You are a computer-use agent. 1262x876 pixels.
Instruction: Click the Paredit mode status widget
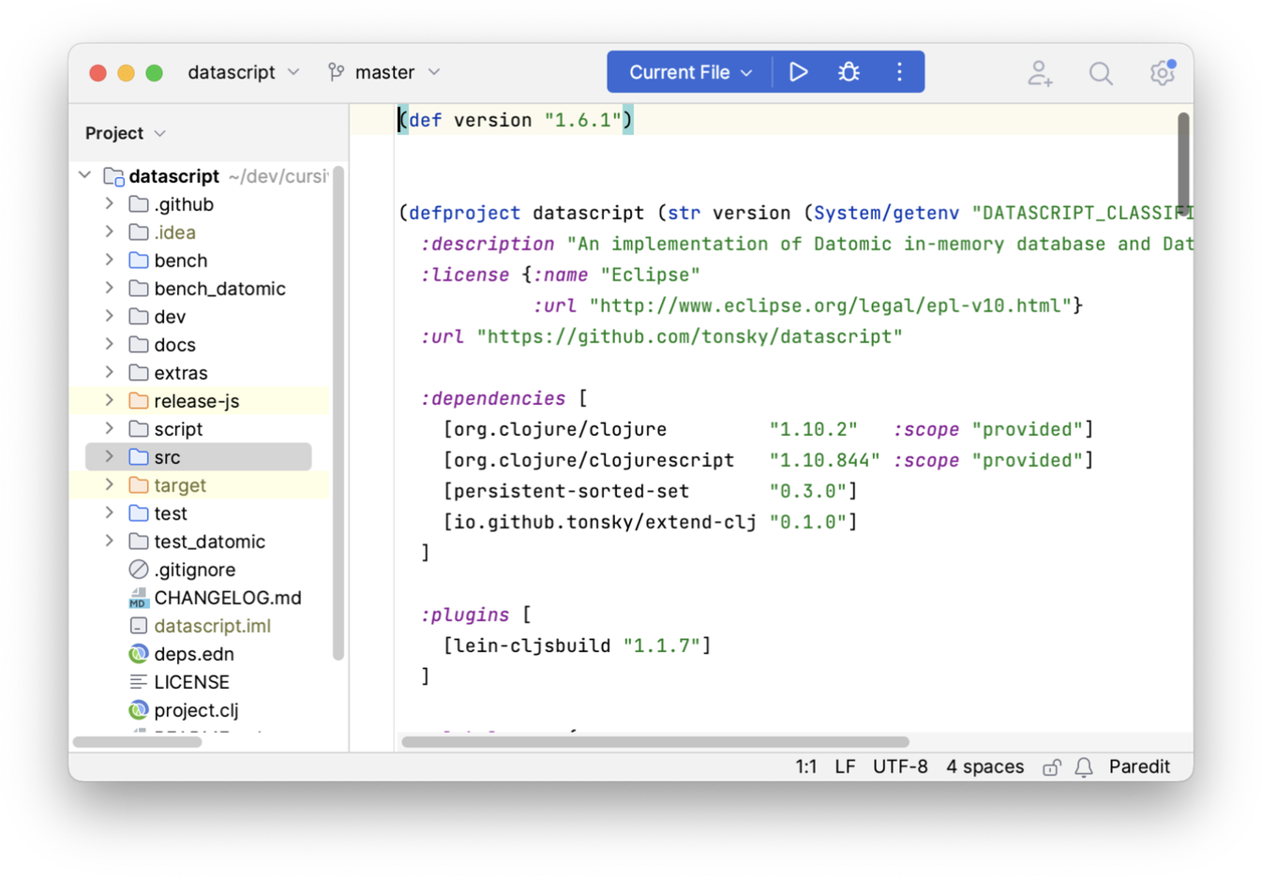click(x=1139, y=767)
